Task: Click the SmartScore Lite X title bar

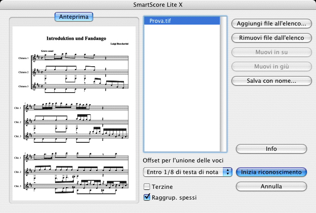Action: pos(158,5)
